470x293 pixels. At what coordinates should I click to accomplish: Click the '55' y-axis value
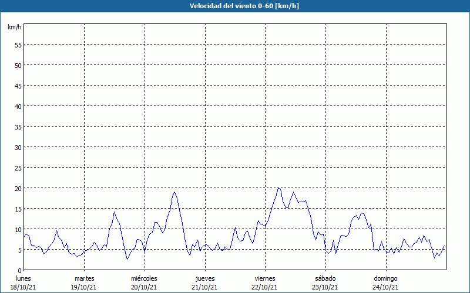tap(18, 45)
